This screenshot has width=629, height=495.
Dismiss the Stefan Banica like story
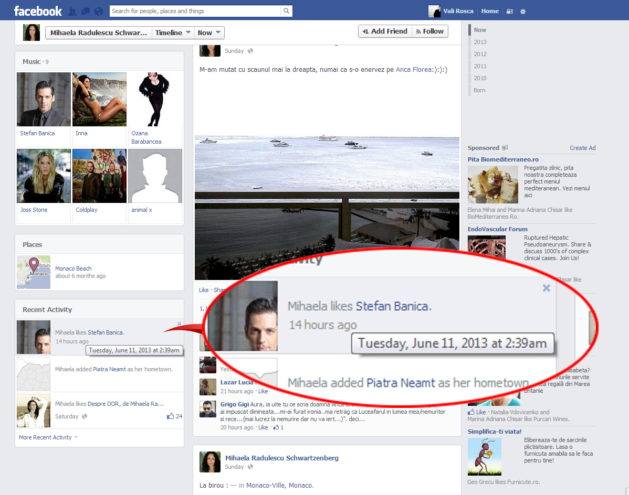coord(179,324)
